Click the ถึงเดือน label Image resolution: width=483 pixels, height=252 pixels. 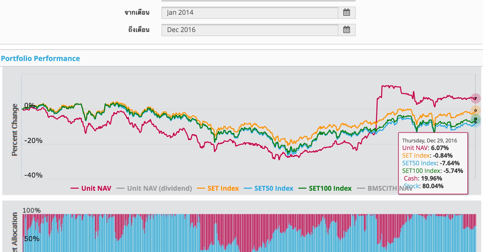(139, 30)
